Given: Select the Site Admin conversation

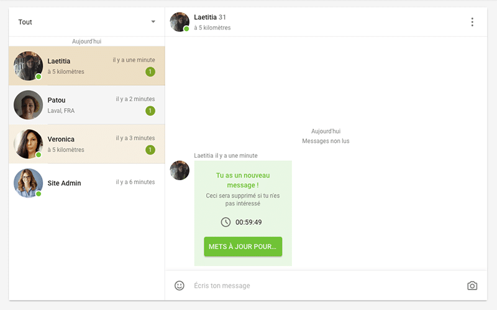Looking at the screenshot, I should pos(87,183).
